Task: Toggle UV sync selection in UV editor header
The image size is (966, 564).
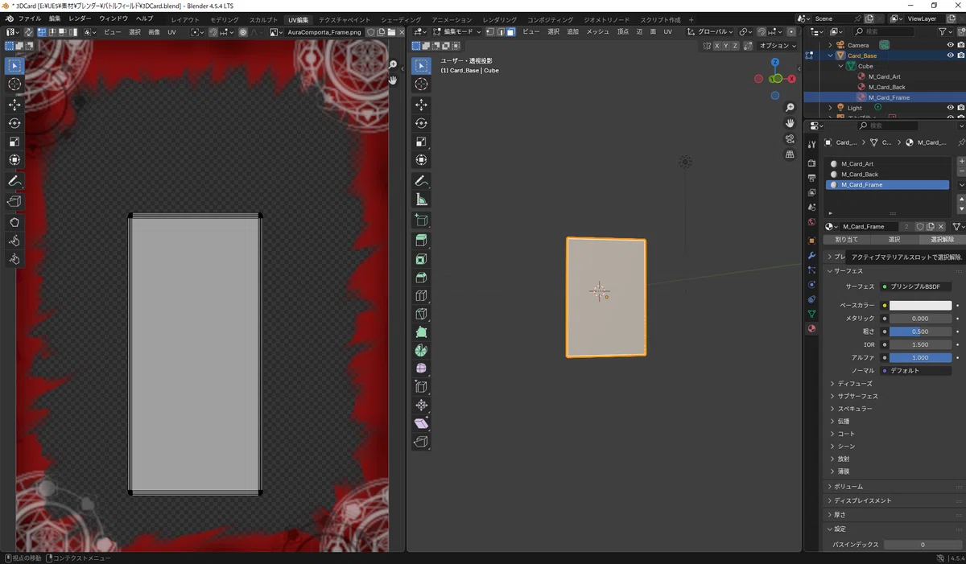Action: tap(29, 32)
